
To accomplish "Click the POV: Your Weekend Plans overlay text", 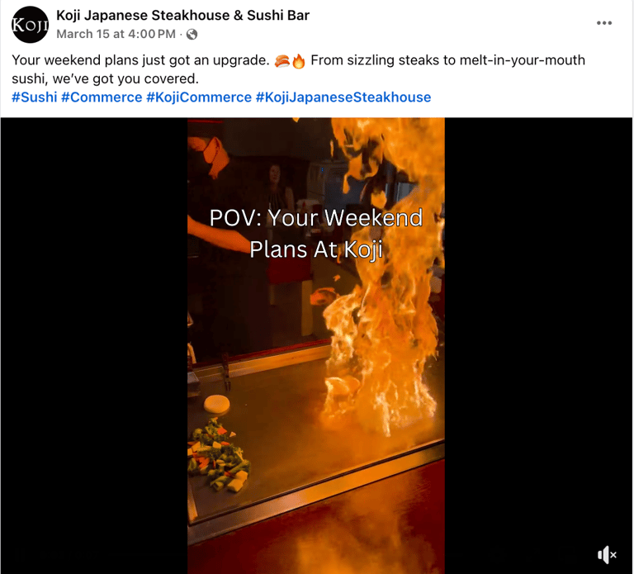I will (316, 234).
